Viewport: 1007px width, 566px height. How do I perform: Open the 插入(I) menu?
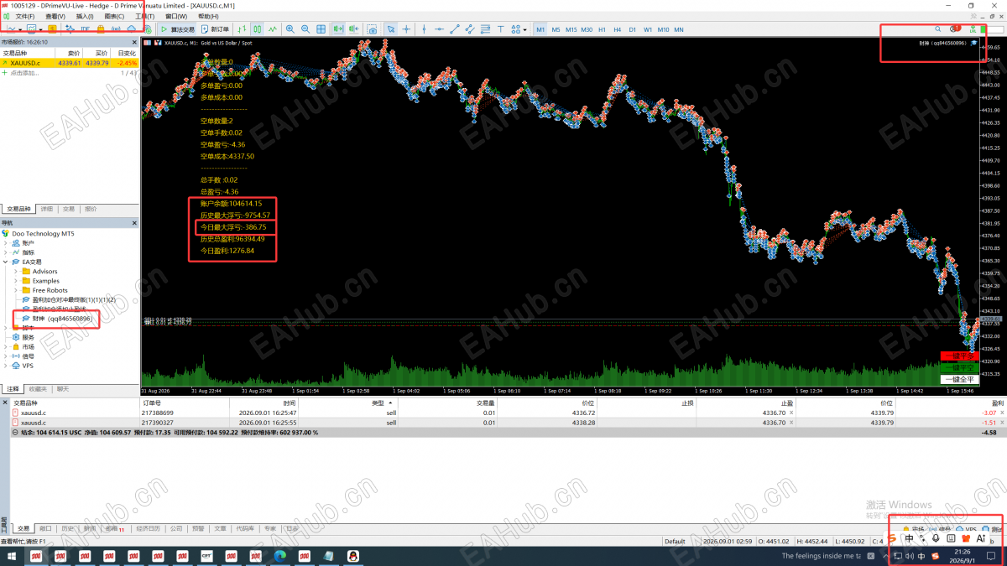point(85,16)
